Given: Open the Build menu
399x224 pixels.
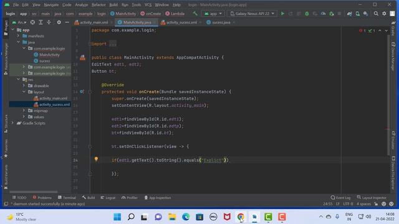Looking at the screenshot, I should (x=113, y=5).
